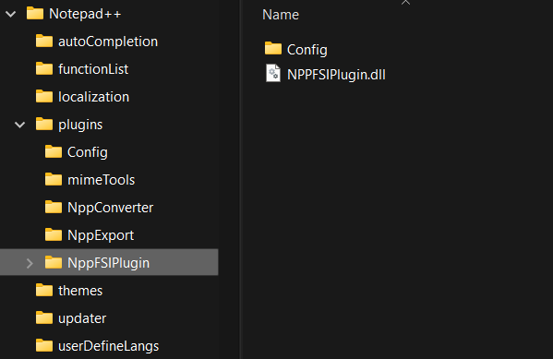The width and height of the screenshot is (553, 359).
Task: Select the NPPFSIPlugin.dll file name
Action: click(336, 75)
